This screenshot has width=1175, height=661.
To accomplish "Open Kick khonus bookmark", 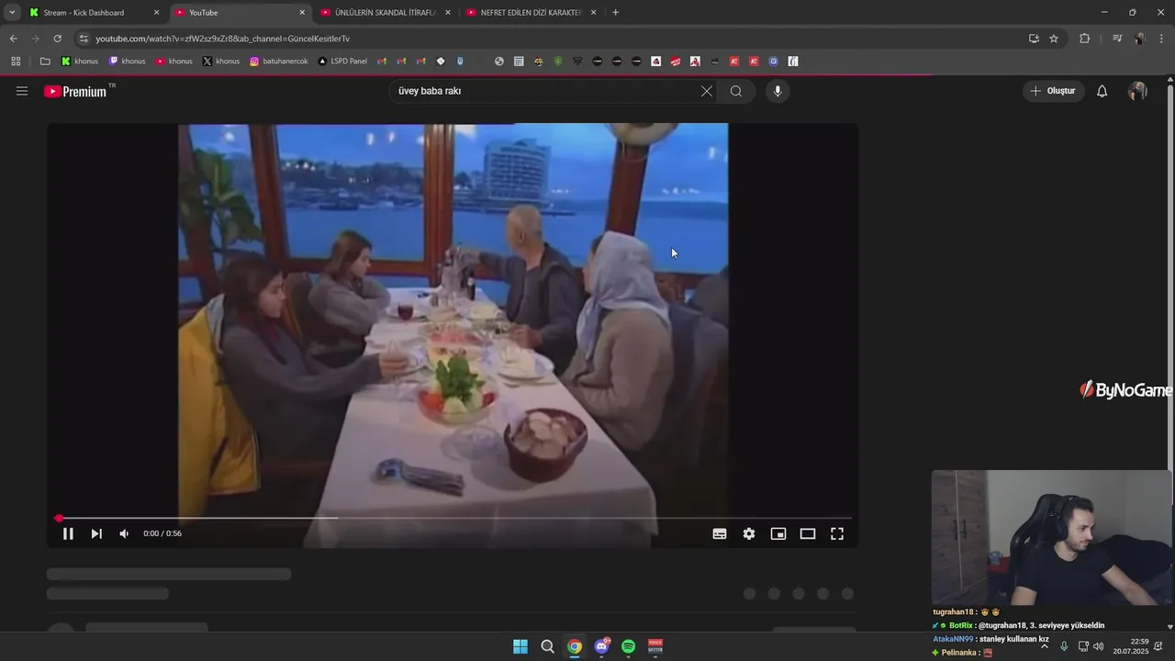I will pyautogui.click(x=80, y=62).
